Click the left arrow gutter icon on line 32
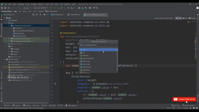The width and height of the screenshot is (199, 112). pos(55,84)
